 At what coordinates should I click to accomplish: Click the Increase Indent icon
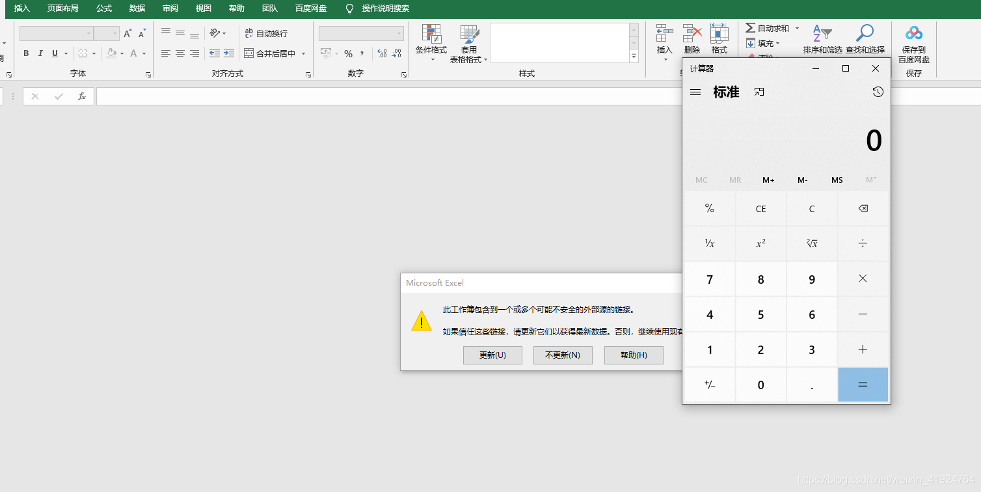228,53
